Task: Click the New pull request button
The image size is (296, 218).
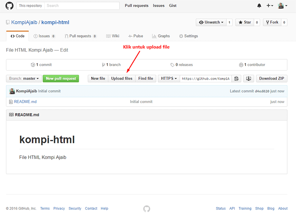Action: pos(61,78)
